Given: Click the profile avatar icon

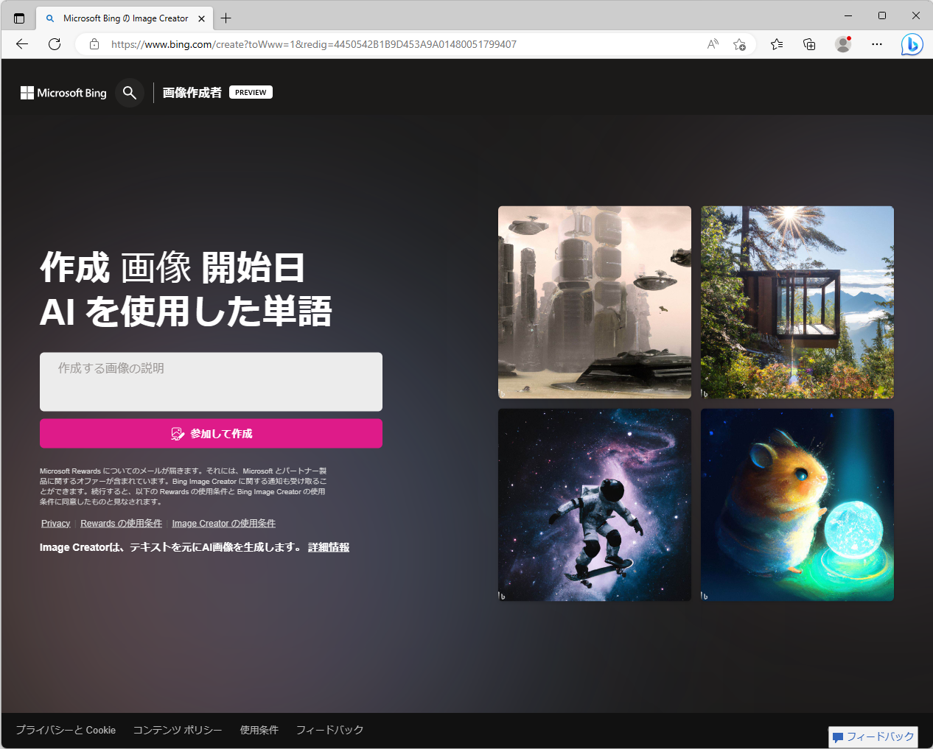Looking at the screenshot, I should [842, 44].
